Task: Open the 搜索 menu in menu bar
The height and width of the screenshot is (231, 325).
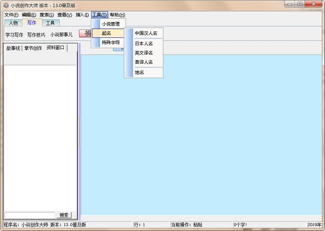Action: (47, 15)
